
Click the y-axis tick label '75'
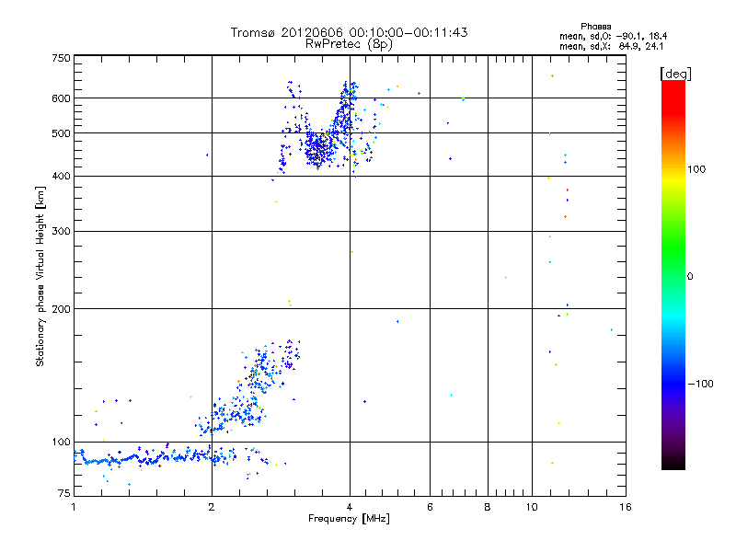[x=64, y=493]
